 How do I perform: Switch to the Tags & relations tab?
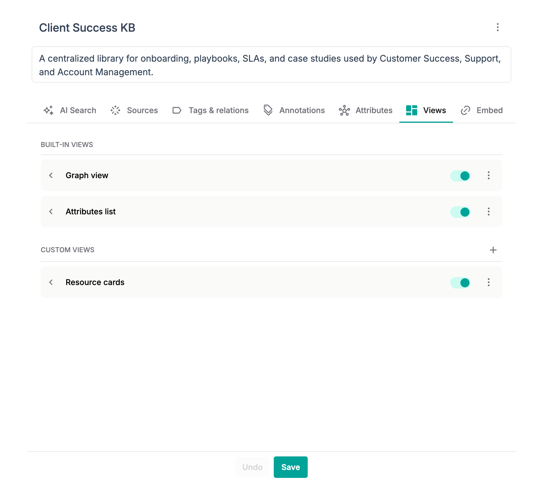pos(210,110)
